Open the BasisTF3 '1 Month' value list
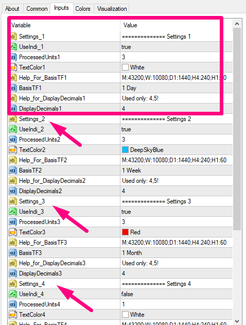This screenshot has height=325, width=246. (176, 253)
